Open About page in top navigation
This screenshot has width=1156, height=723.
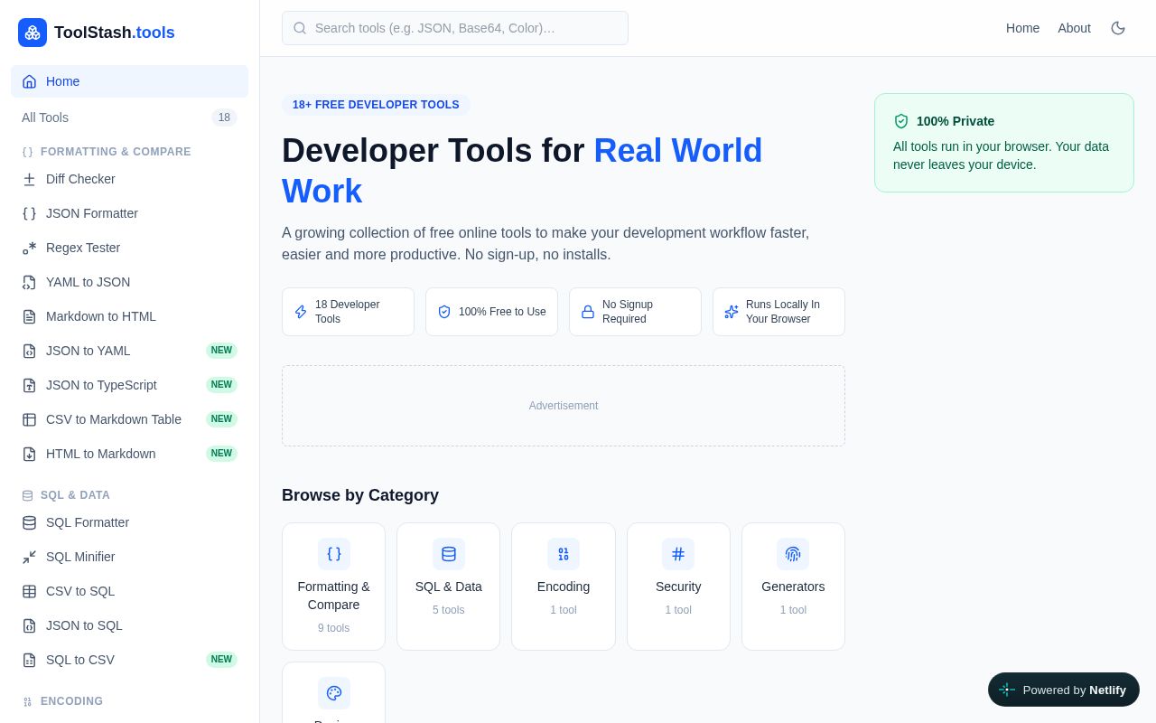point(1074,28)
